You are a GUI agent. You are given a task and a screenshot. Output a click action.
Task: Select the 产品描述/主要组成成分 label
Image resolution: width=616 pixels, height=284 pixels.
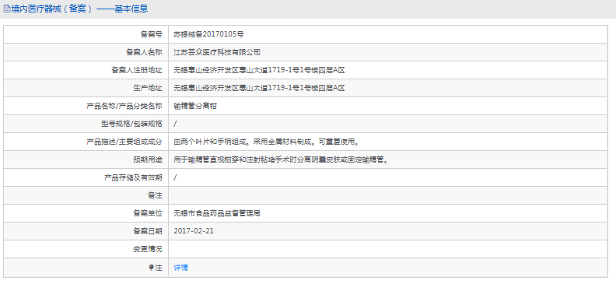coord(124,142)
